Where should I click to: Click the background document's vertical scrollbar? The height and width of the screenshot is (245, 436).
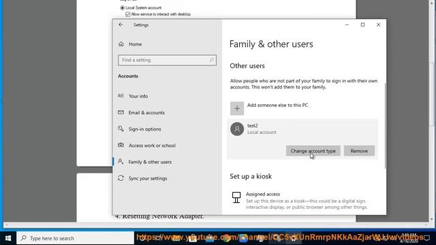pos(432,95)
